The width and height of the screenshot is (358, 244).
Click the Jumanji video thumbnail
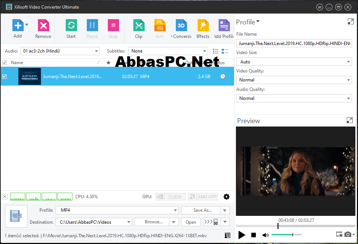(x=30, y=76)
